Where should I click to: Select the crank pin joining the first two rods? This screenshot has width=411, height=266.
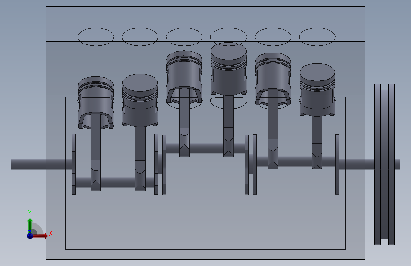click(x=118, y=183)
